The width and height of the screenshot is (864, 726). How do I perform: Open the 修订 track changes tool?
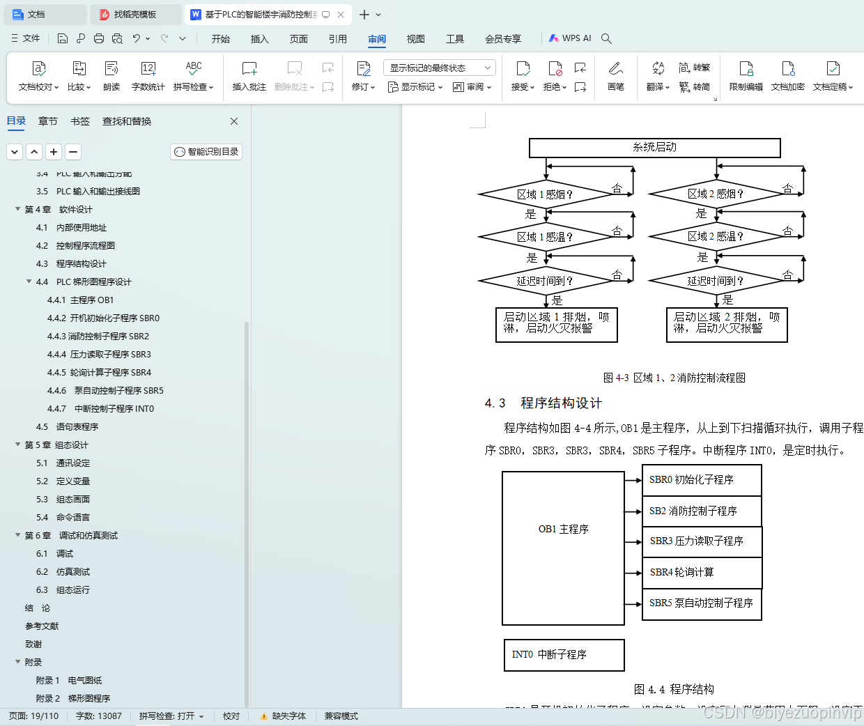point(363,77)
